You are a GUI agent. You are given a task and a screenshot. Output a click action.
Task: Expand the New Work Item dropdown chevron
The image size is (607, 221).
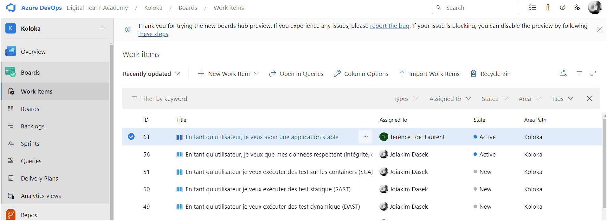[256, 73]
